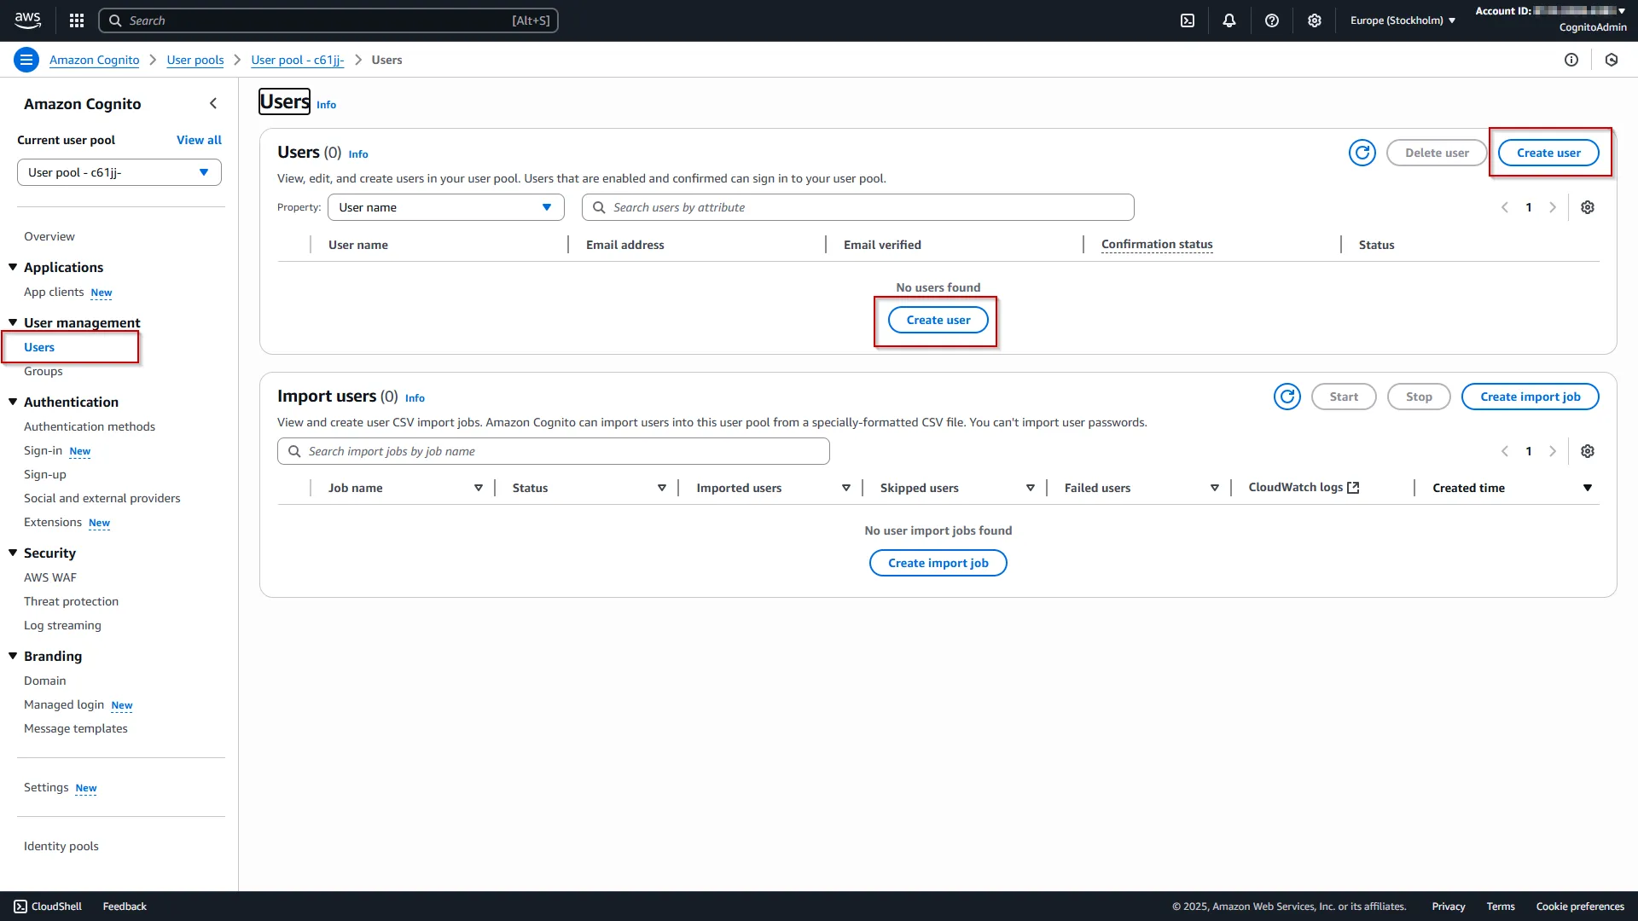Click View all user pools link

199,140
